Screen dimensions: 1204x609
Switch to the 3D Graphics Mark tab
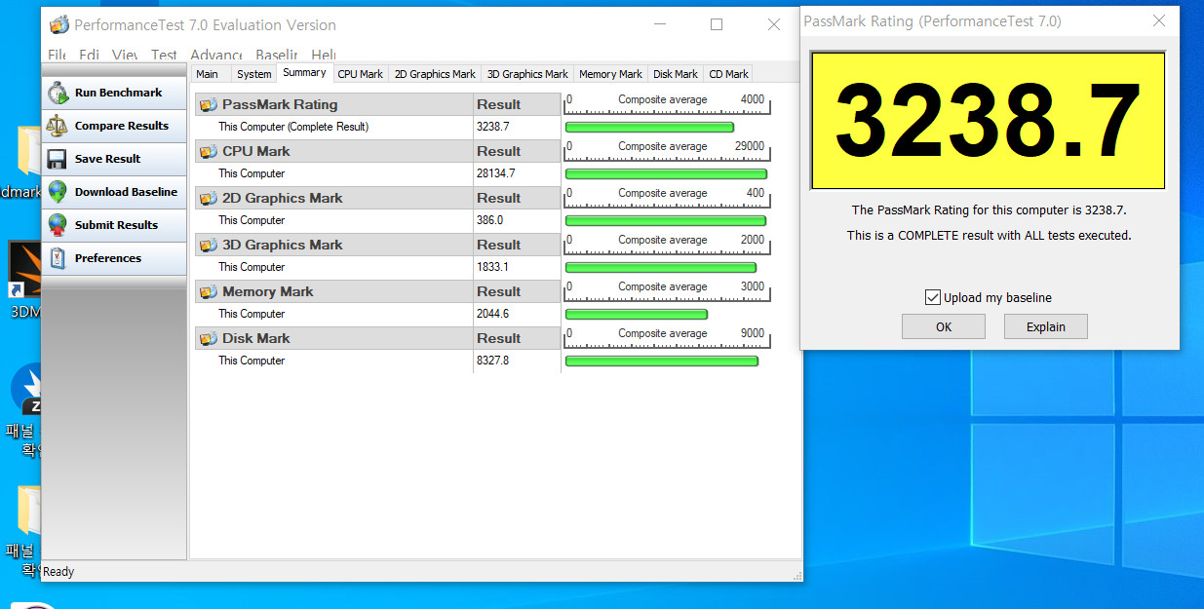tap(527, 74)
